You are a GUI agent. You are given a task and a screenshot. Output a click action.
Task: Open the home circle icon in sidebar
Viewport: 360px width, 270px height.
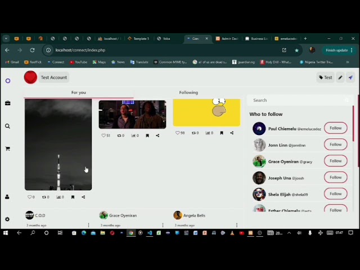tap(8, 81)
